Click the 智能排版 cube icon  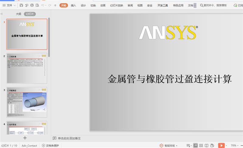coord(161,146)
